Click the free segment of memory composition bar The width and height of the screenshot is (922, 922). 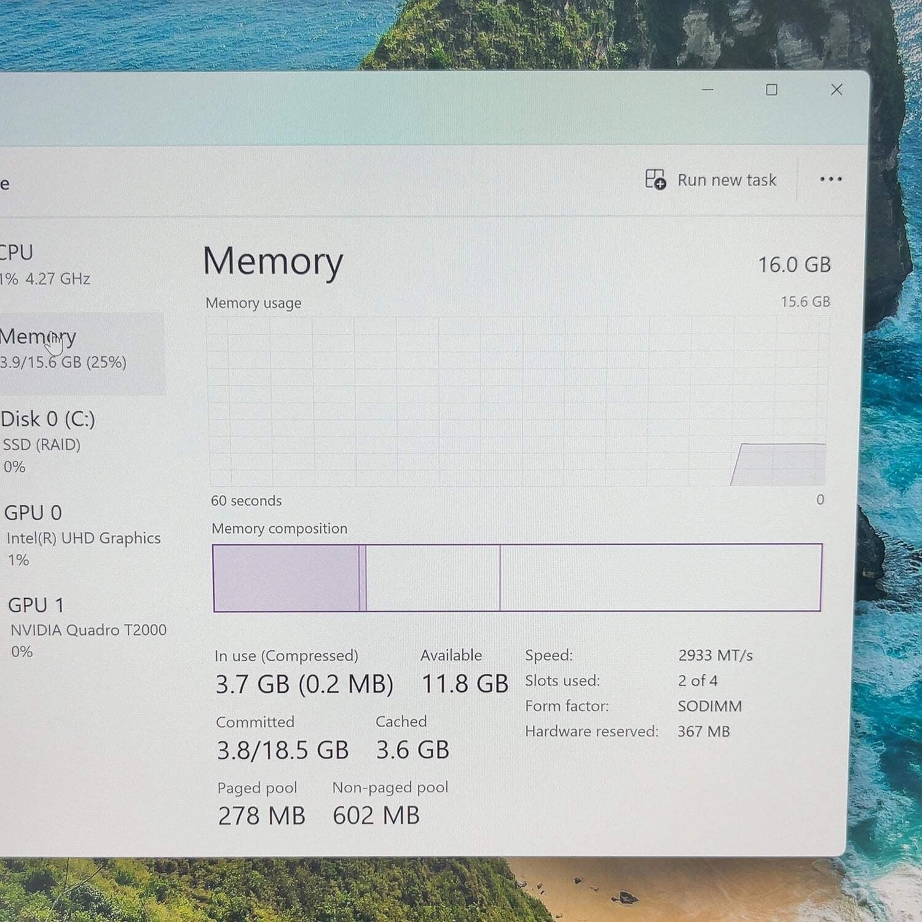pos(661,578)
